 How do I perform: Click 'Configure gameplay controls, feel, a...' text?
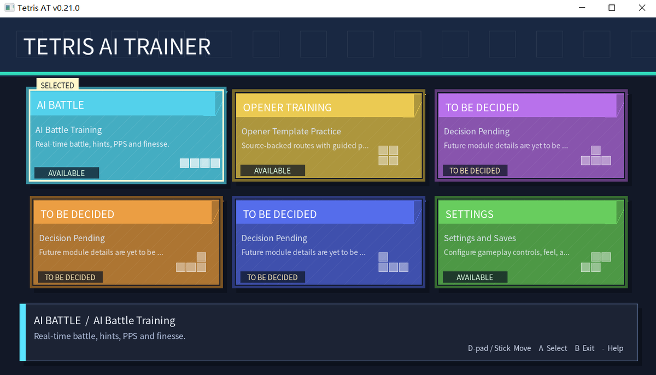click(507, 252)
